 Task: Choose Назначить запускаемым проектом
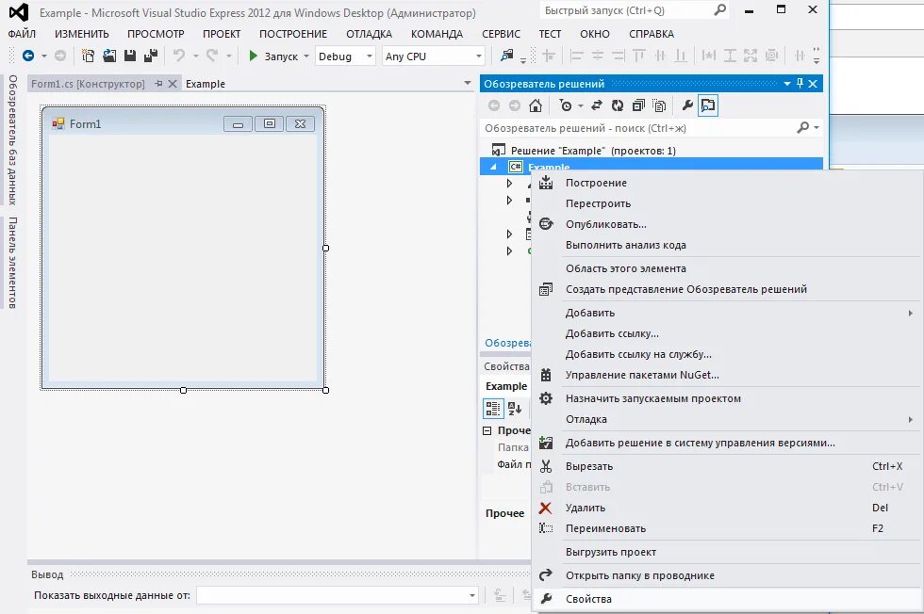click(729, 398)
